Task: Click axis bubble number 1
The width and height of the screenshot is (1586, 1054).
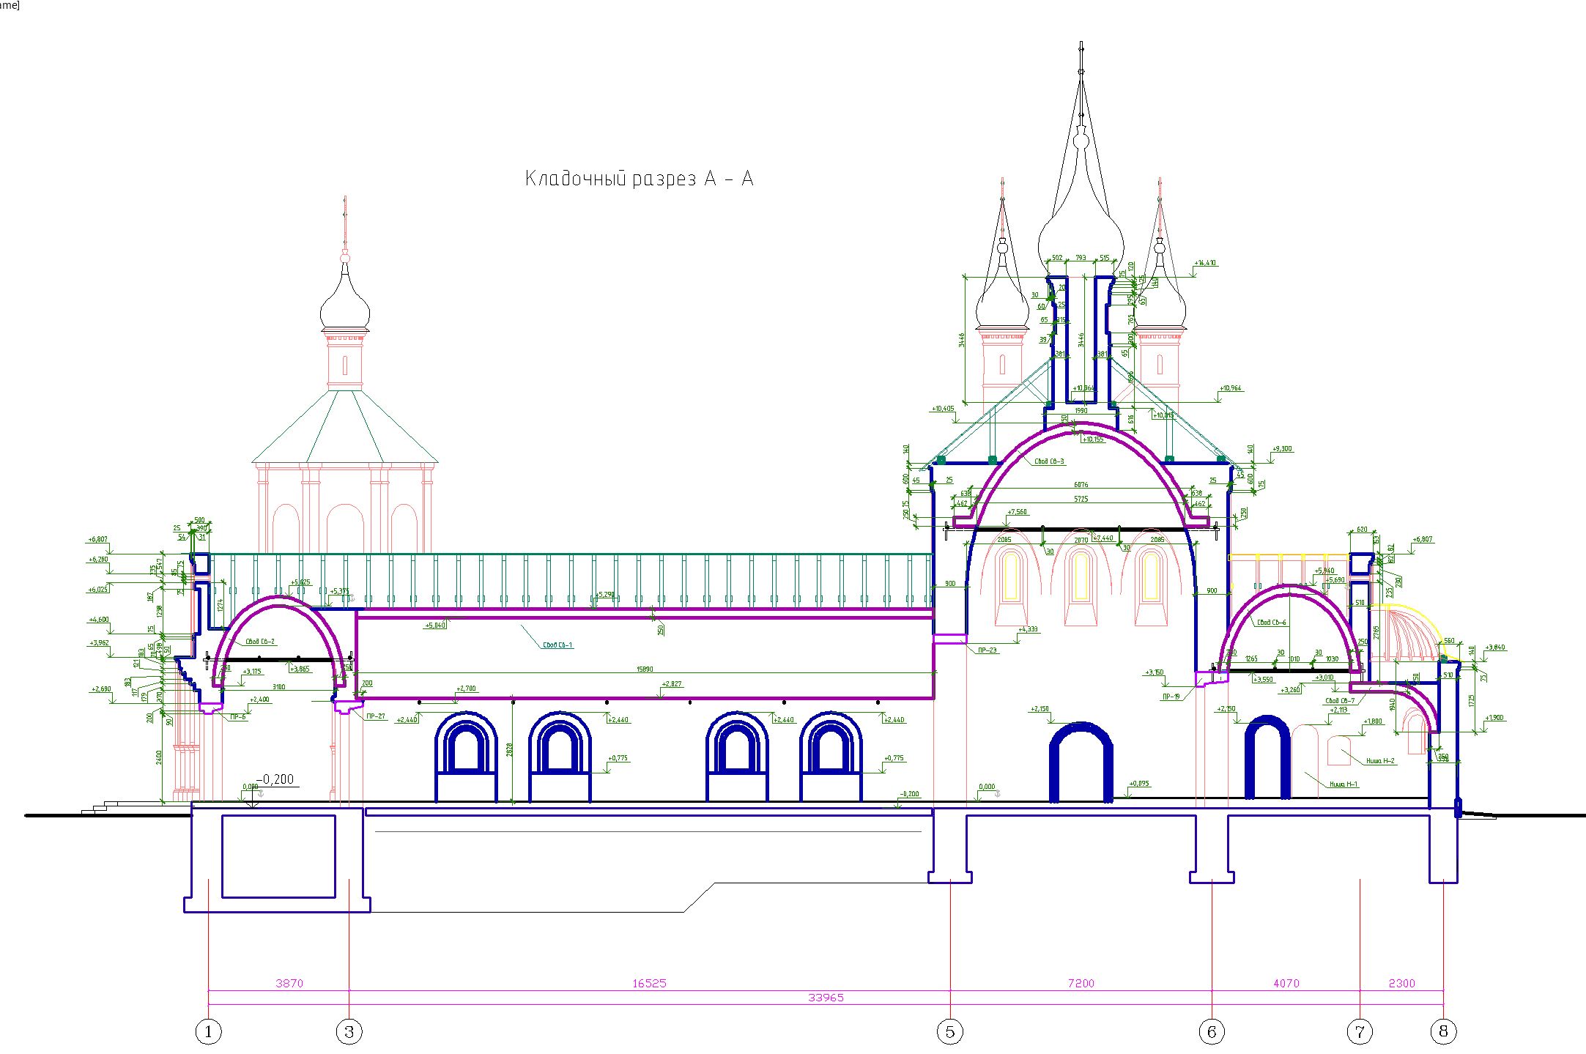Action: coord(208,1032)
